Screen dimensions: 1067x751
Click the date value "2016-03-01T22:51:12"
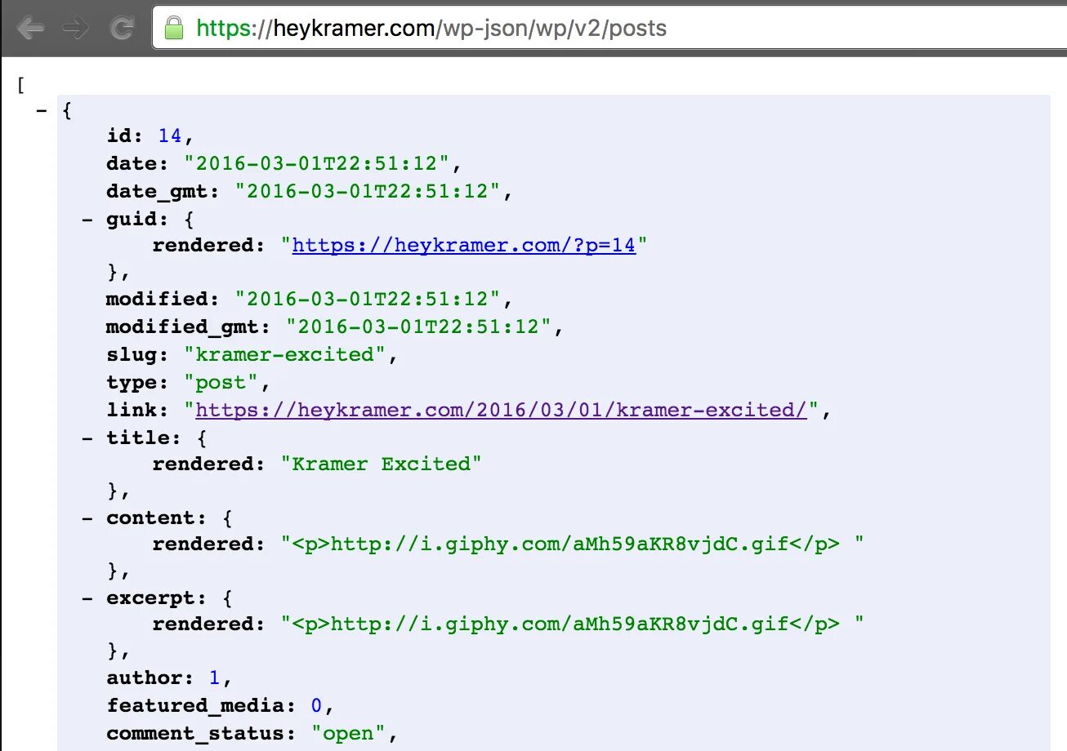click(x=316, y=163)
